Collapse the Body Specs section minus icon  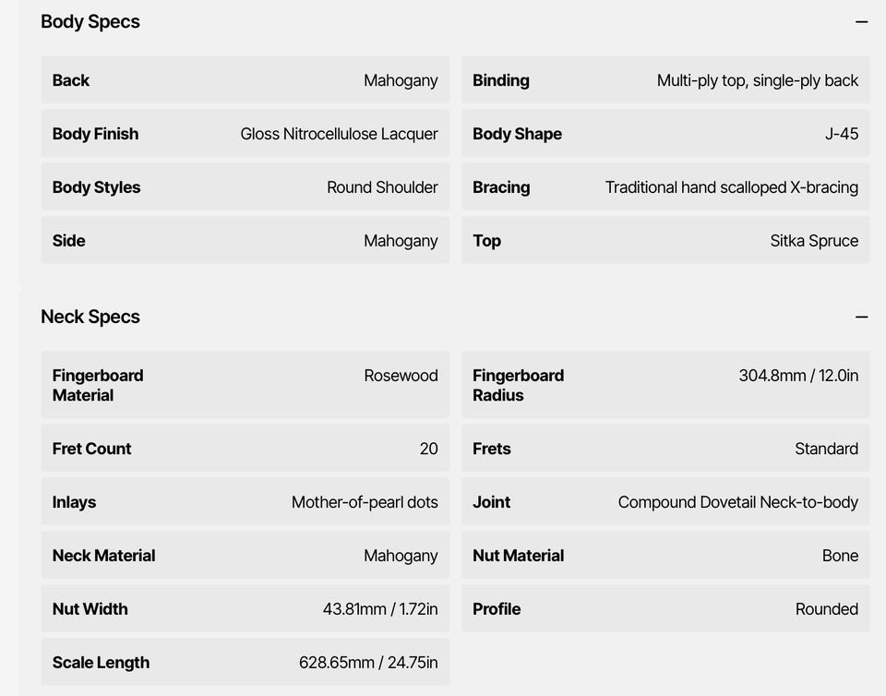(x=861, y=22)
